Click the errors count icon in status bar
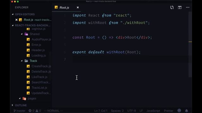Image resolution: width=202 pixels, height=113 pixels. [30, 111]
